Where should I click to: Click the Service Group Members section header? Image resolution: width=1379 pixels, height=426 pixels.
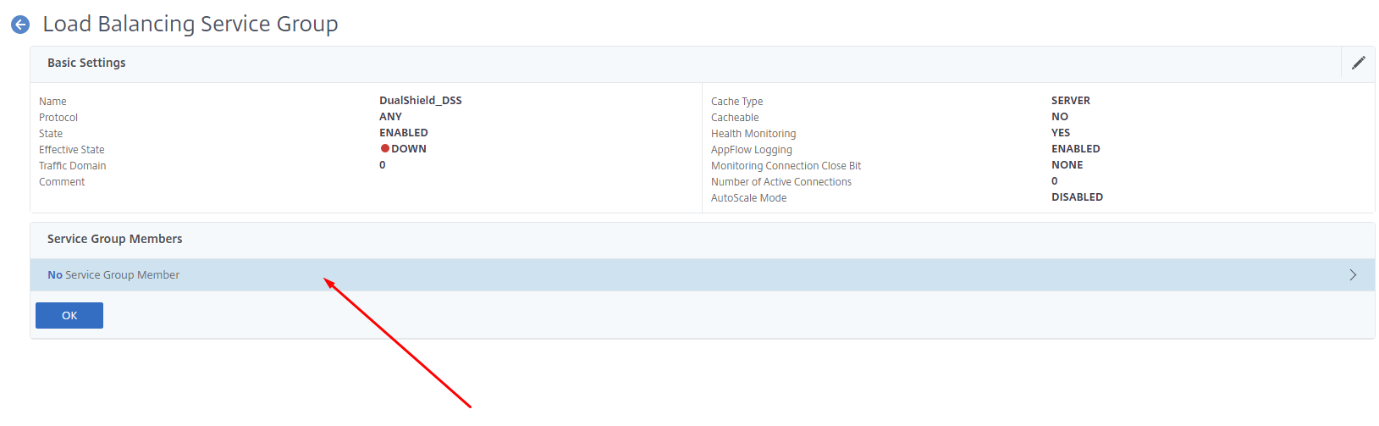pyautogui.click(x=114, y=239)
